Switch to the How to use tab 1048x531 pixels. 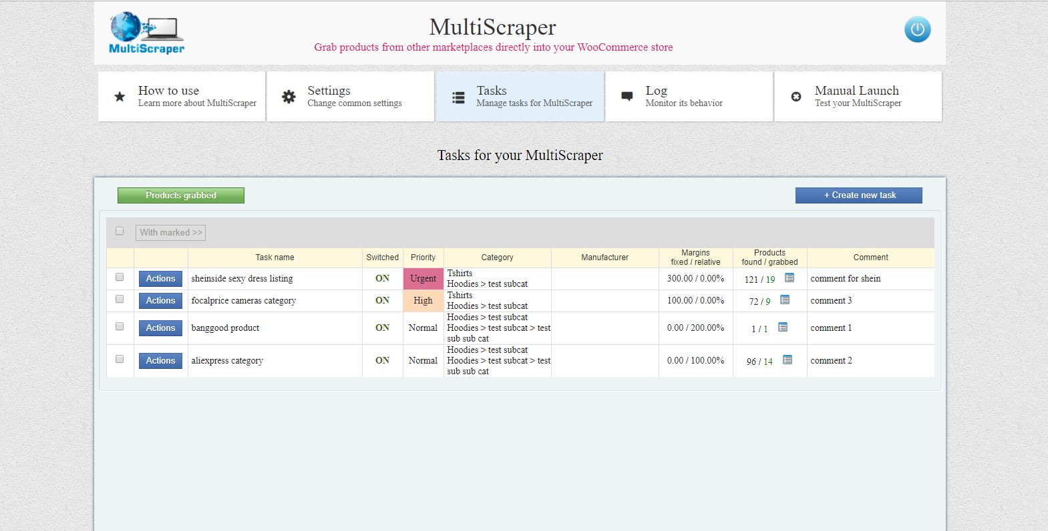click(x=182, y=97)
